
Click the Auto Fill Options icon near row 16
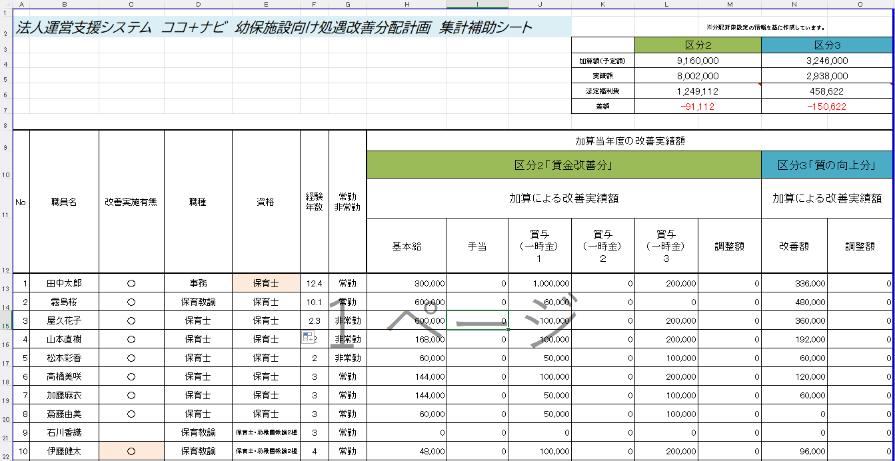pos(308,338)
